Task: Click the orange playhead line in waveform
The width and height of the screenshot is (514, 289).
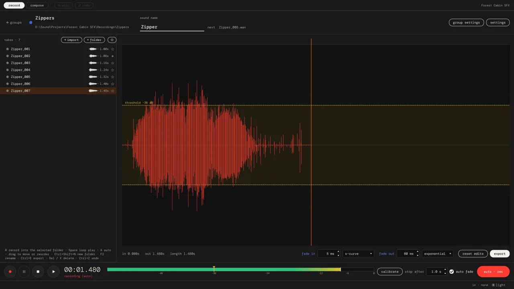Action: [x=311, y=142]
